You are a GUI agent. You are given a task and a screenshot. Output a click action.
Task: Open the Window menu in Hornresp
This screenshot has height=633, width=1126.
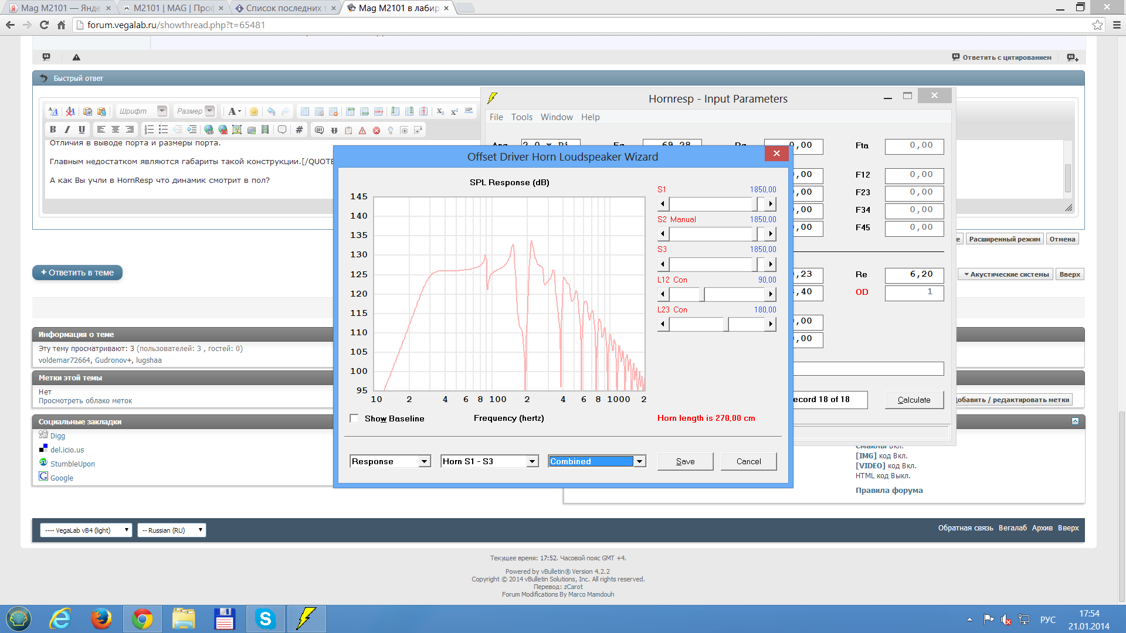[x=556, y=117]
